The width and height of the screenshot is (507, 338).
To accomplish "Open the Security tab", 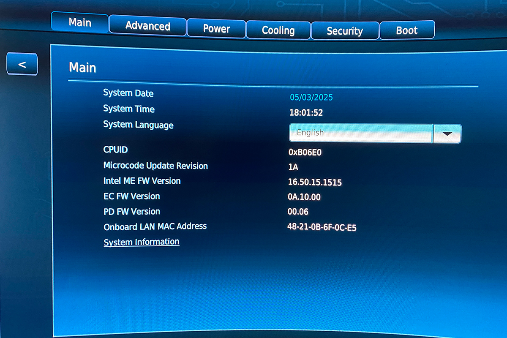I will tap(345, 31).
